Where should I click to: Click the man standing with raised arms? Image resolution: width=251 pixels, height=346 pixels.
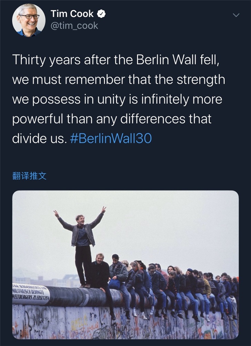click(82, 241)
